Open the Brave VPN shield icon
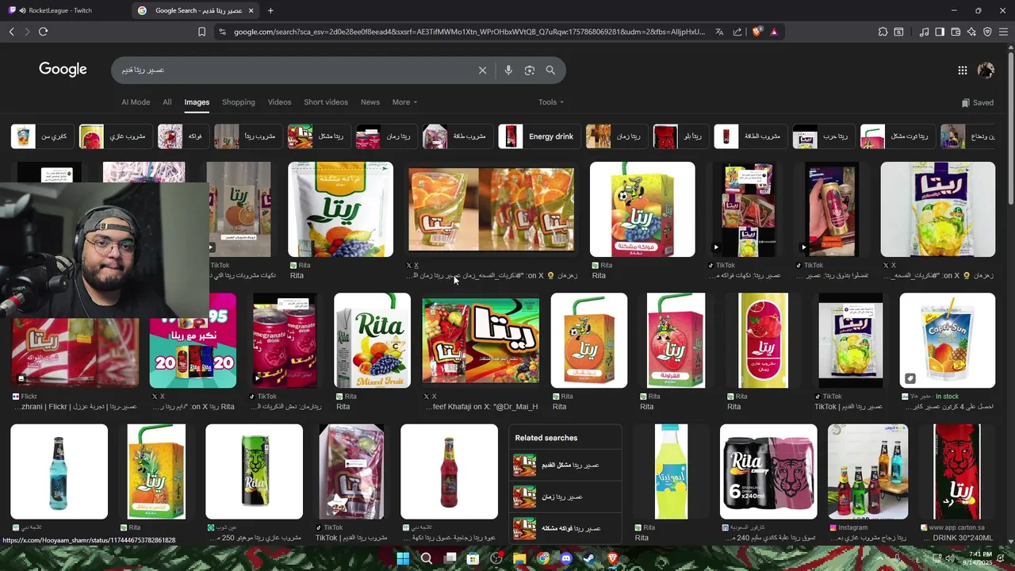This screenshot has width=1015, height=571. [x=987, y=32]
